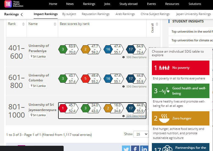213x151 pixels.
Task: Click info icon beside Colombo SDG Descriptions
Action: click(x=123, y=87)
